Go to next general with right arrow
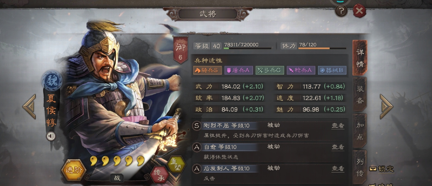 coord(386,106)
